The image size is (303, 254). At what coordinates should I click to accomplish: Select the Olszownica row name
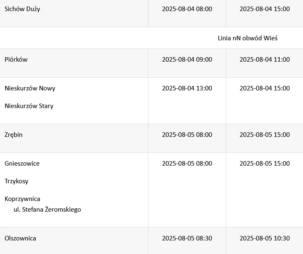coord(20,238)
